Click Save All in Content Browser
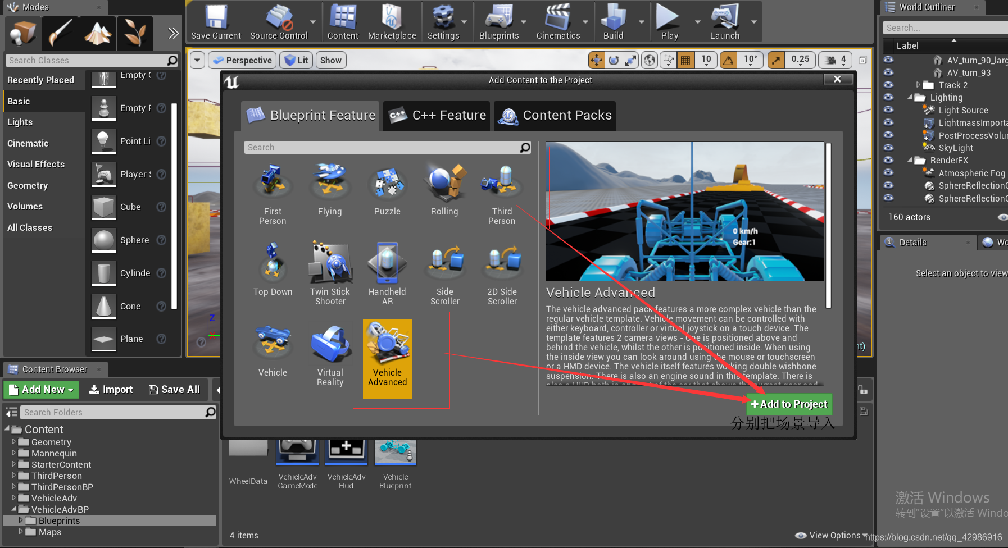Screen dimensions: 1008x548 coord(175,390)
